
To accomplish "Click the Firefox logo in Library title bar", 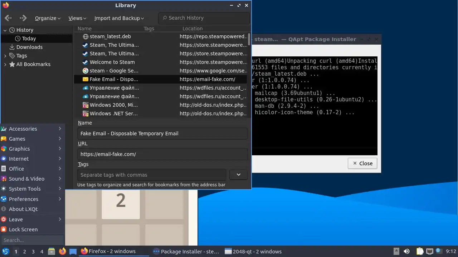I will pos(6,5).
